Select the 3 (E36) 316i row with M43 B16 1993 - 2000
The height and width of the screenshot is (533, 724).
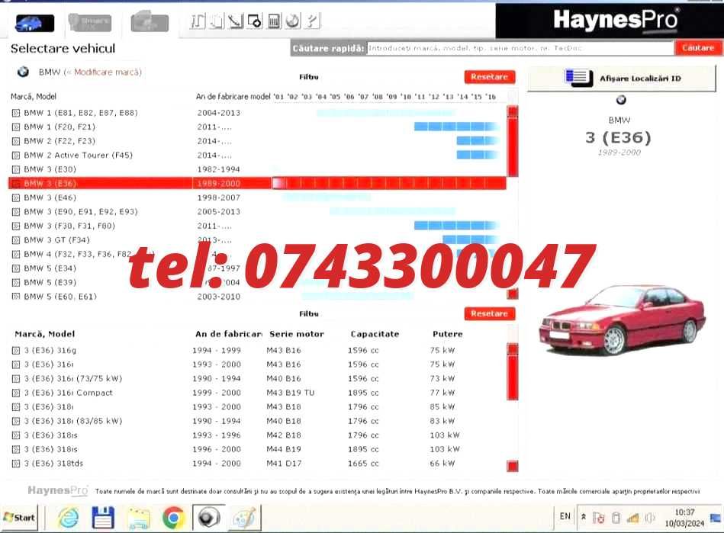coord(257,364)
